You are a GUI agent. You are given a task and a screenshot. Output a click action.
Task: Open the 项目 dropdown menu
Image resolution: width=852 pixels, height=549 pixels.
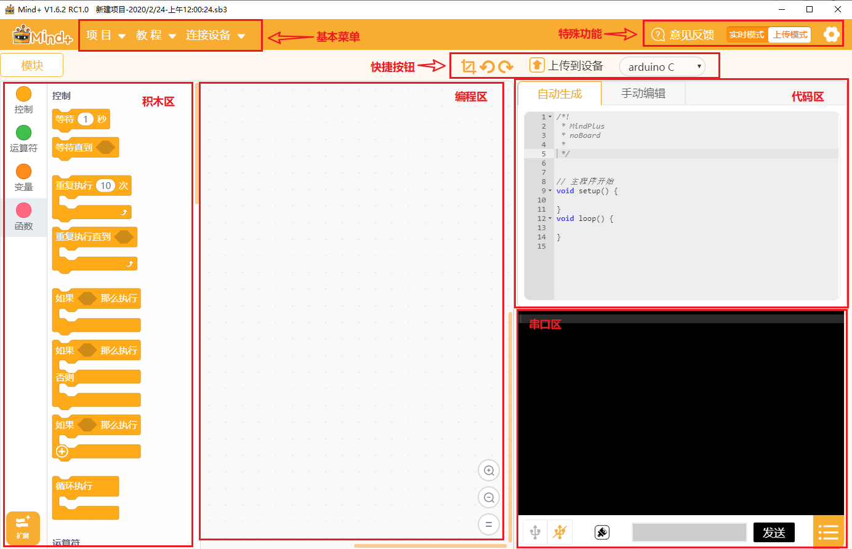coord(106,35)
